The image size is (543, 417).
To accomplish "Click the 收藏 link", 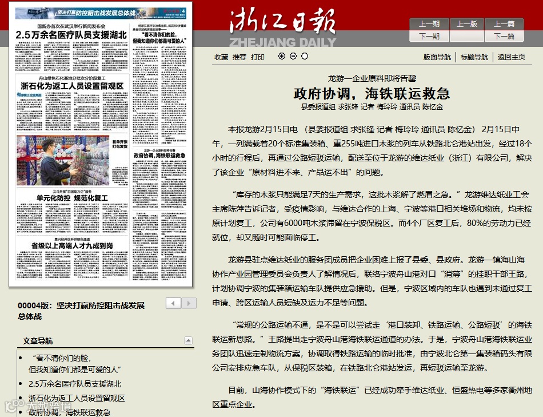I will (221, 57).
